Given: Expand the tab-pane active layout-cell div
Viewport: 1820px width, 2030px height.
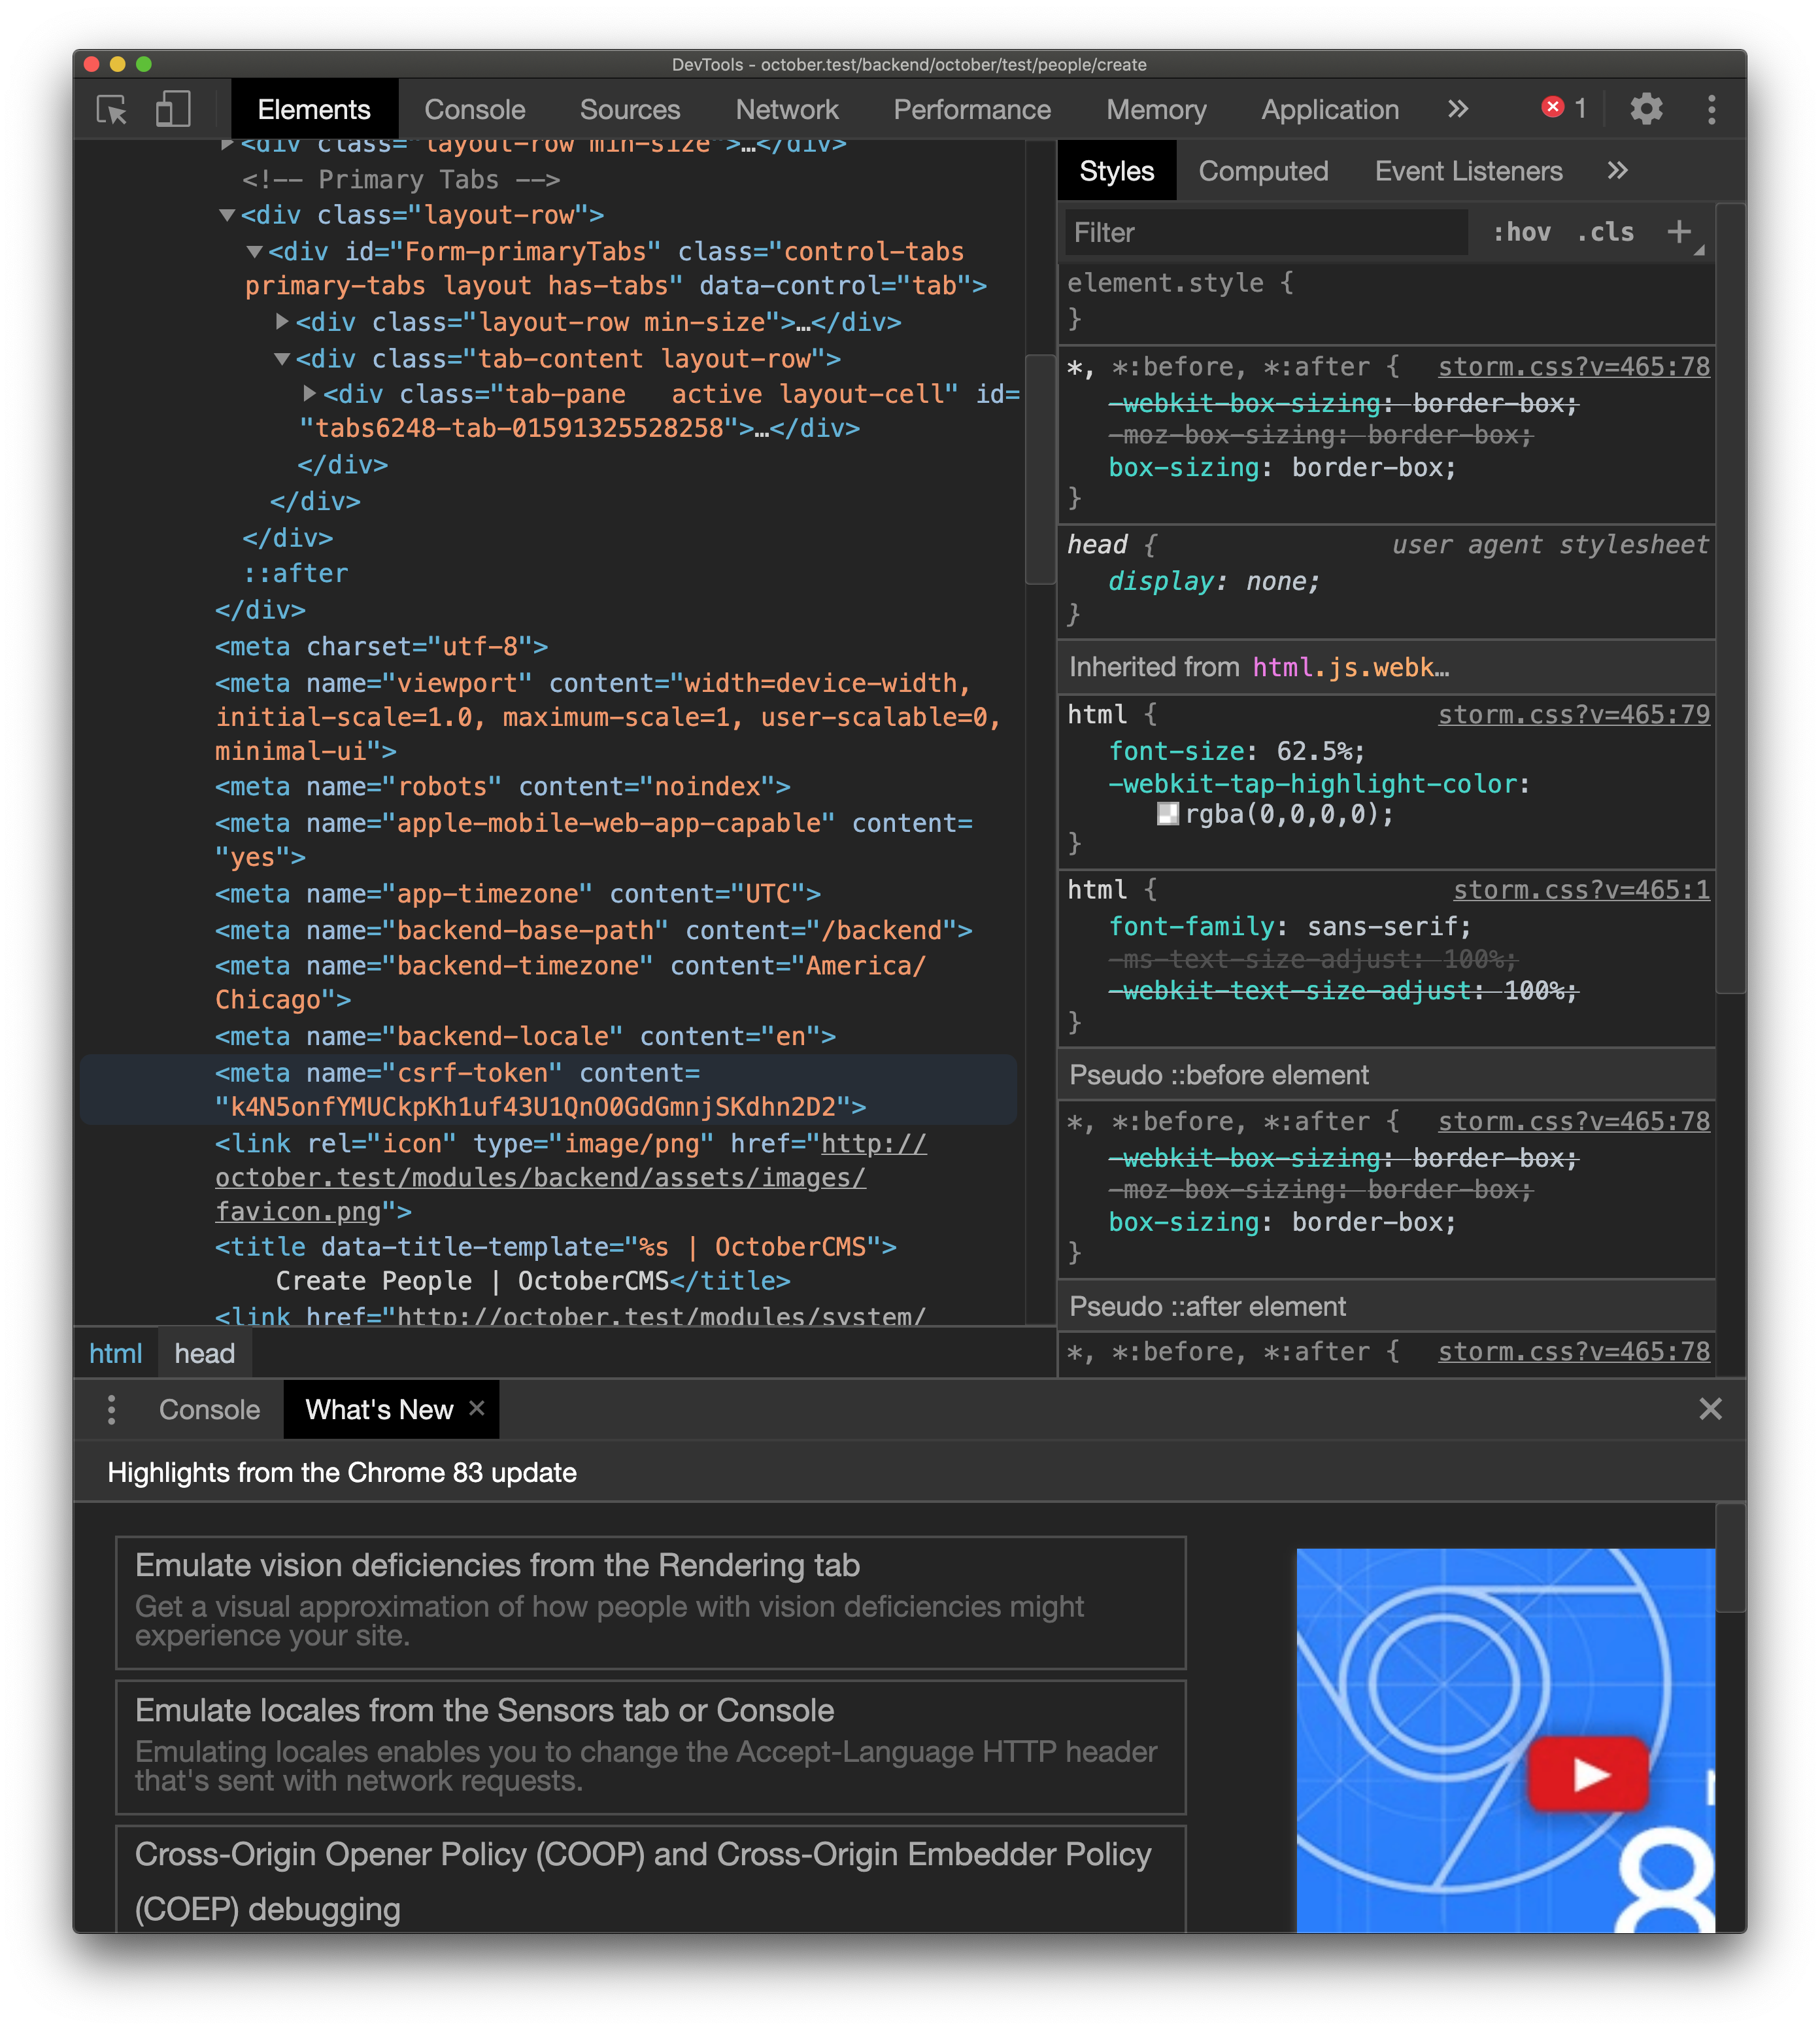Looking at the screenshot, I should [310, 394].
